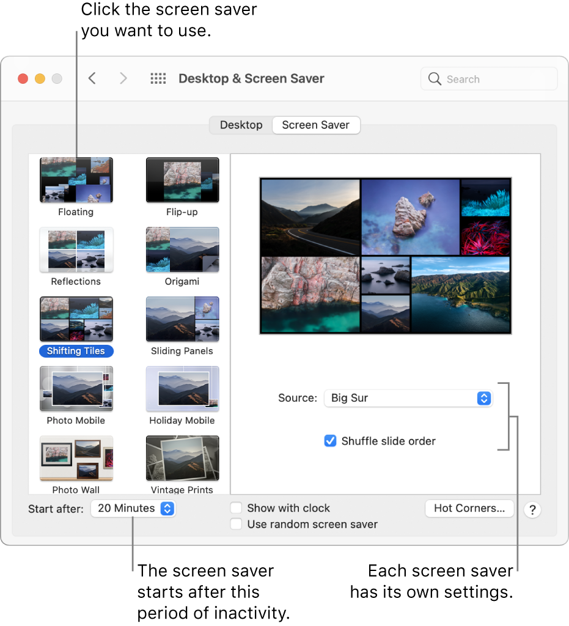Image resolution: width=569 pixels, height=626 pixels.
Task: Select the Floating screen saver thumbnail
Action: [76, 180]
